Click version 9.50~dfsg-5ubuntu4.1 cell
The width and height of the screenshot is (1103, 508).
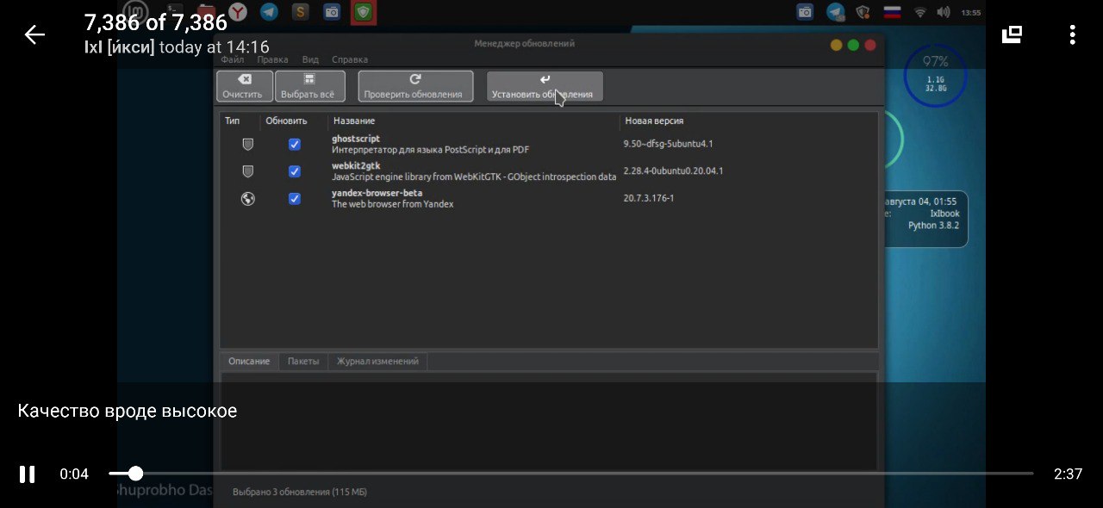[669, 144]
